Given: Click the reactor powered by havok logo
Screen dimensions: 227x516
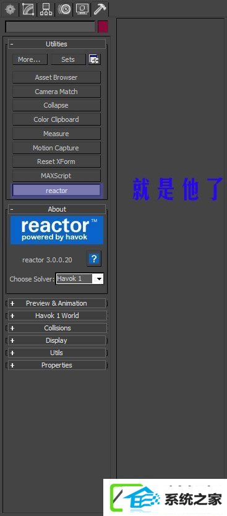Looking at the screenshot, I should (x=56, y=230).
